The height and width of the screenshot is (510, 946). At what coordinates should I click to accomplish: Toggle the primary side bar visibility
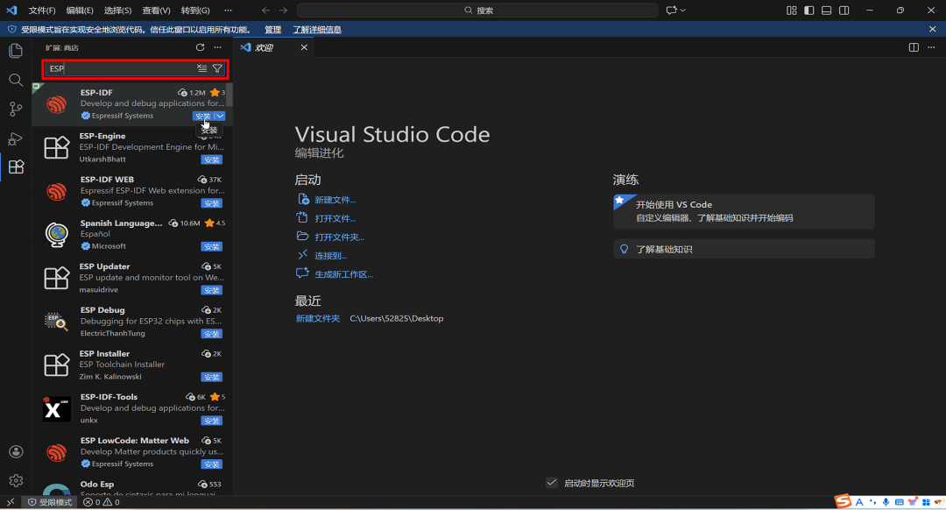tap(809, 11)
